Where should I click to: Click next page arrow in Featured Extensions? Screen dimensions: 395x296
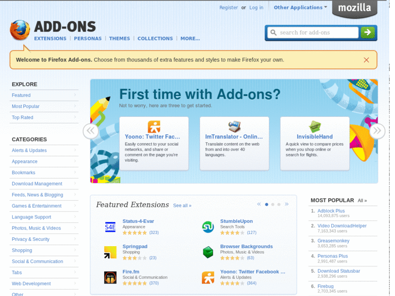[287, 204]
